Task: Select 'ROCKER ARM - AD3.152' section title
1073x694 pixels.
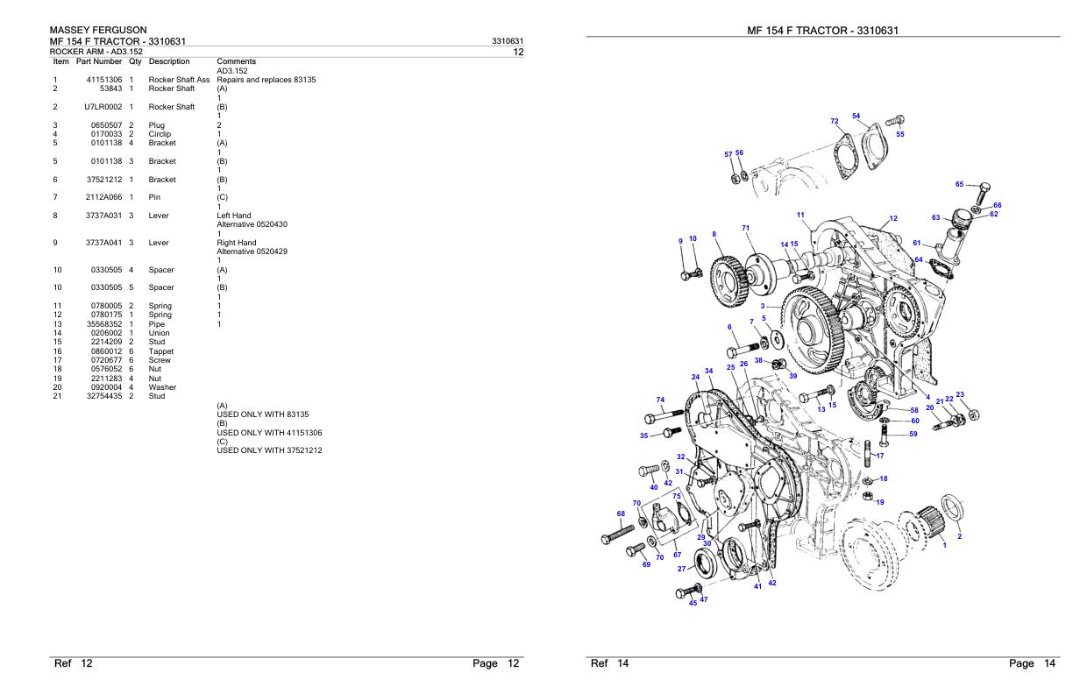Action: [96, 52]
